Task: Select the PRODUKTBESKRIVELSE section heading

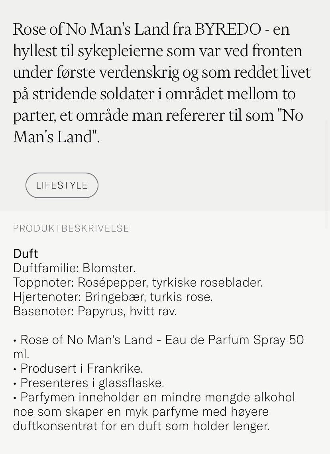Action: (71, 228)
